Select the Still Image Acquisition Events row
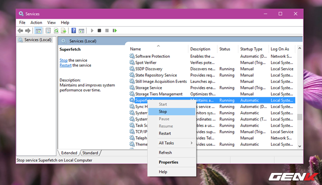322x185 pixels. click(212, 81)
